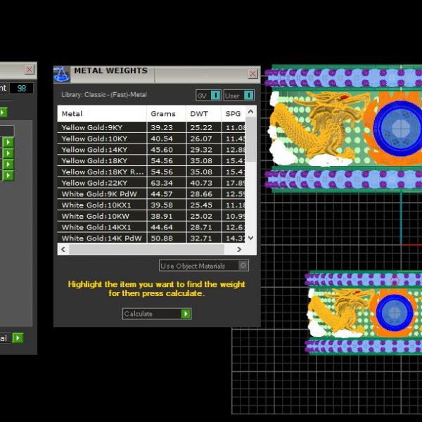Screen dimensions: 422x422
Task: Click the 25.02 DWT cell
Action: 204,216
